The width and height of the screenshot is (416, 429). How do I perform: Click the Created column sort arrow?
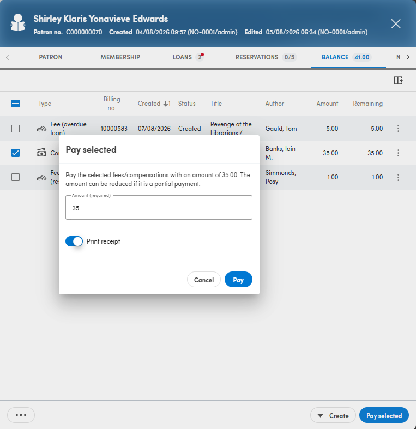166,104
